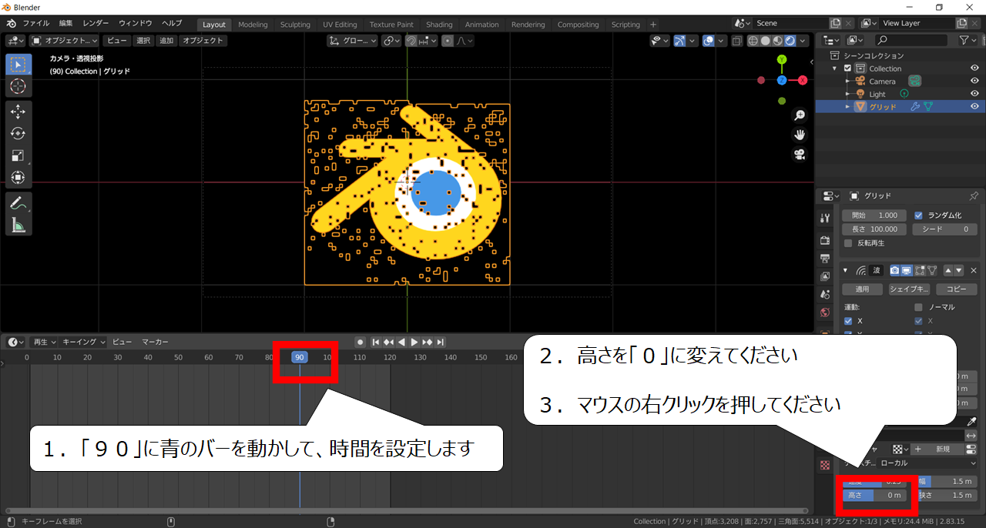Select the Select Box tool

click(18, 65)
